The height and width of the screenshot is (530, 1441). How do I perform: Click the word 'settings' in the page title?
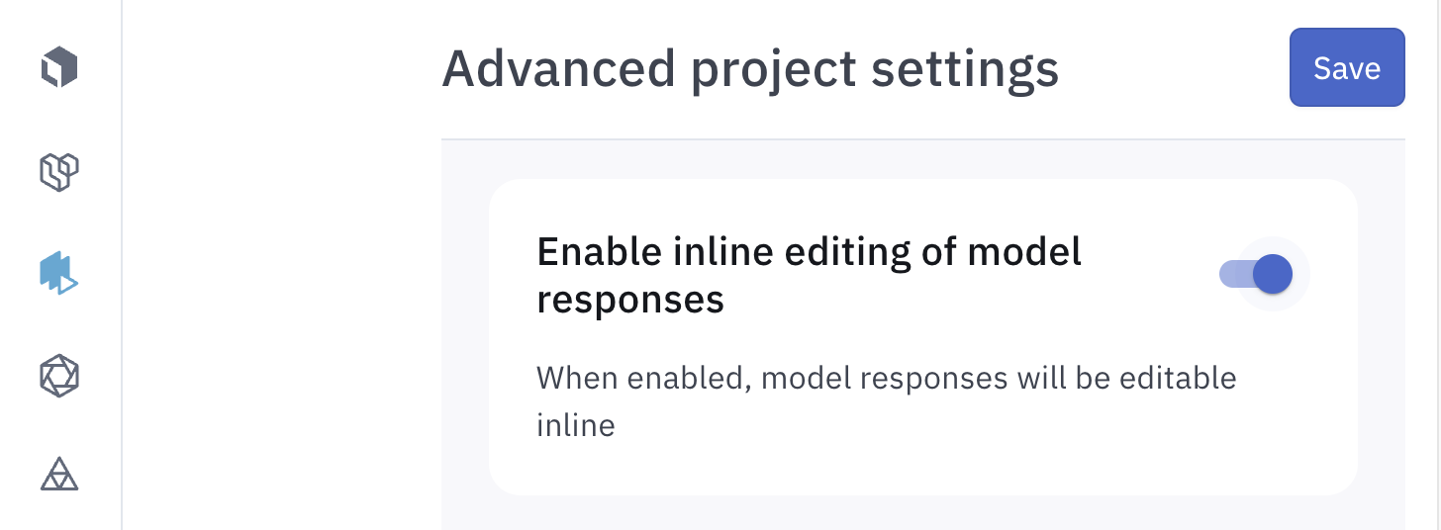pyautogui.click(x=964, y=69)
